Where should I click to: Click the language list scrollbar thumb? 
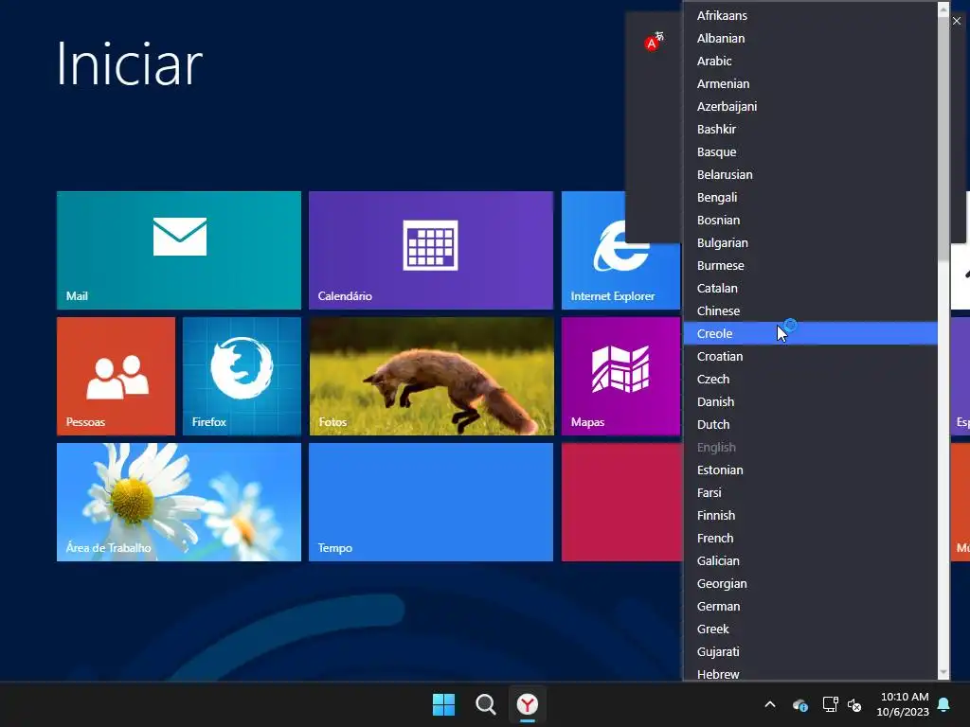coord(943,138)
